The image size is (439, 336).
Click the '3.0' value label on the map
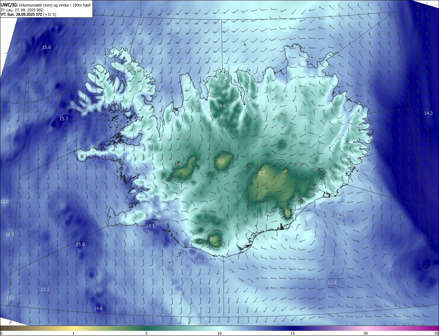click(221, 162)
